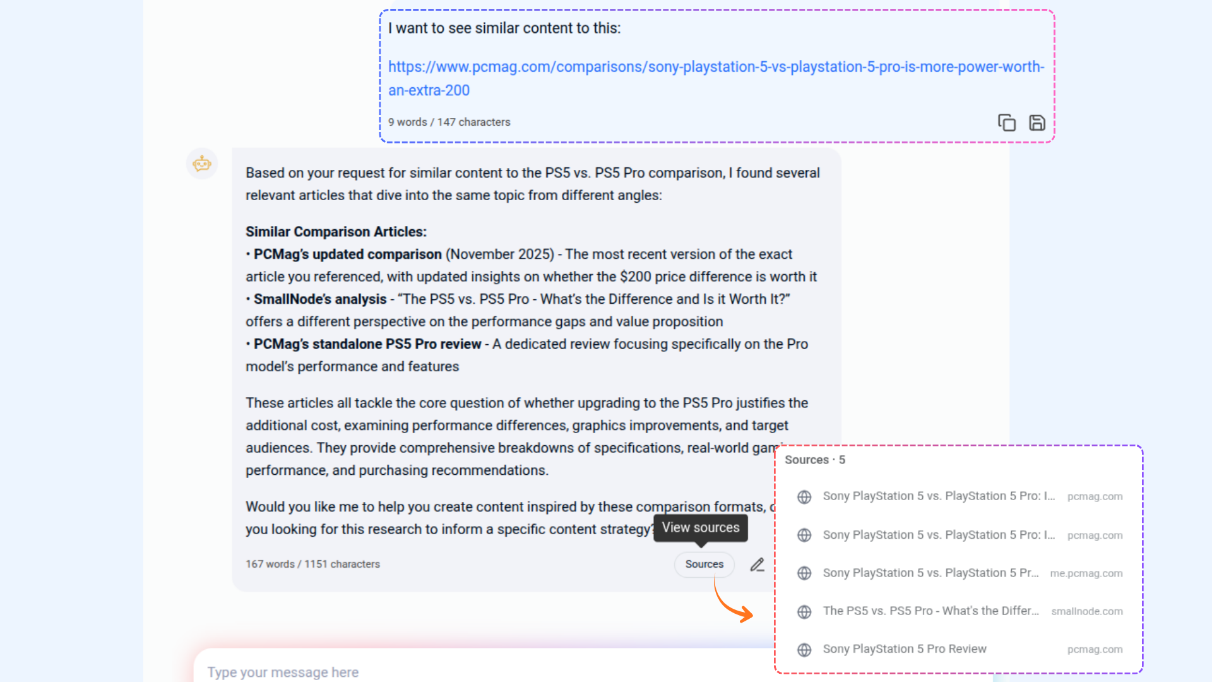
Task: Click globe icon beside first pcmag.com source
Action: coord(804,497)
